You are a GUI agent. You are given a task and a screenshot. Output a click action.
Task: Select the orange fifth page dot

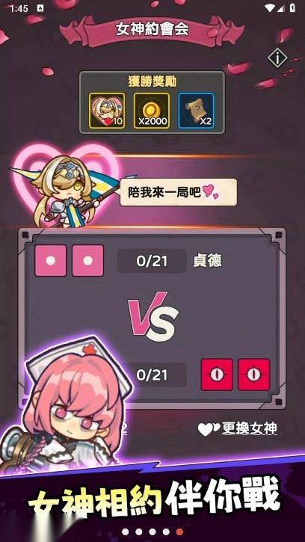(179, 532)
